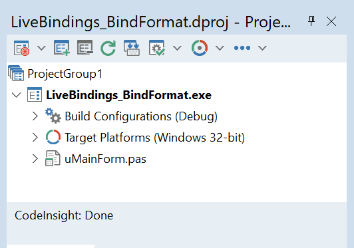Click the green Refresh icon
The image size is (354, 248).
coord(108,48)
